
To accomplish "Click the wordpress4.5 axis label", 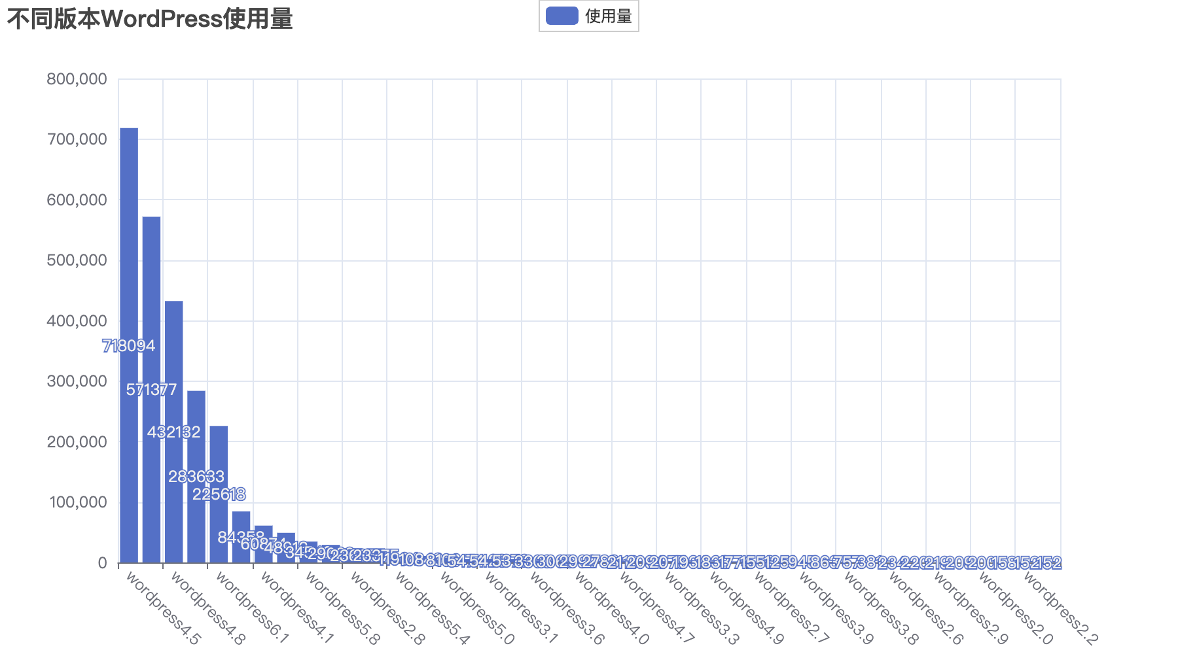I will pos(162,608).
